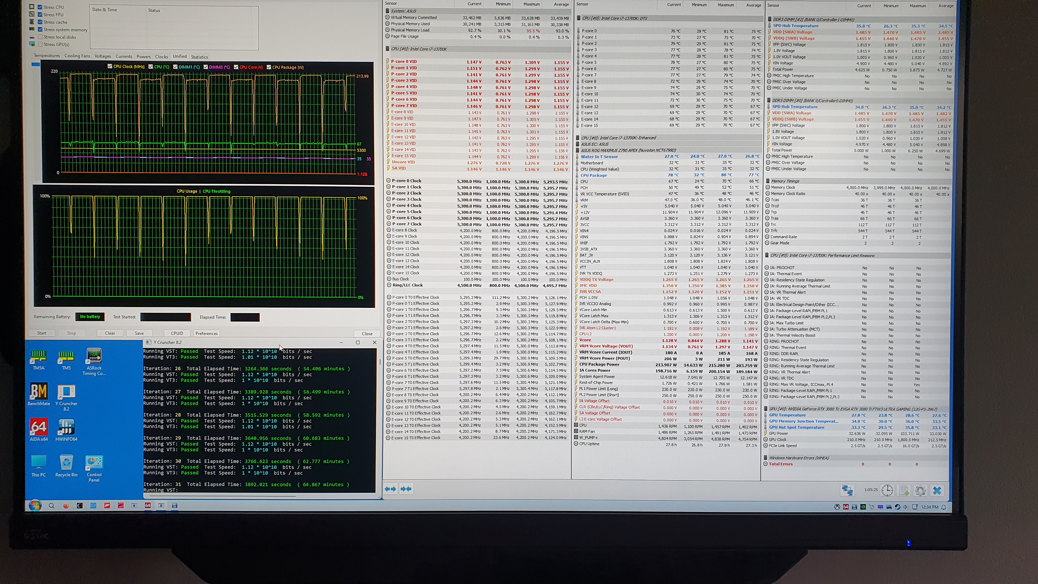Click the Clear button
Screen dimensions: 1038x584
click(110, 333)
